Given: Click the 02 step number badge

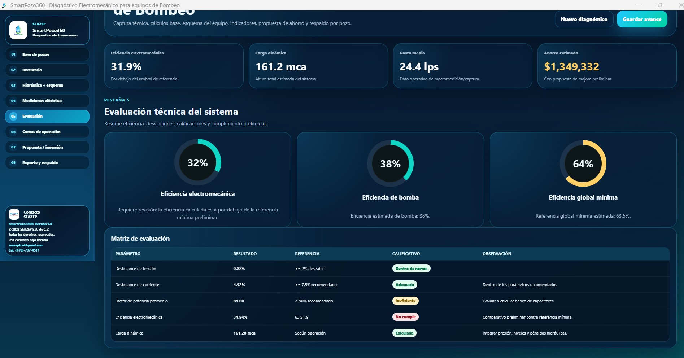Looking at the screenshot, I should [13, 70].
